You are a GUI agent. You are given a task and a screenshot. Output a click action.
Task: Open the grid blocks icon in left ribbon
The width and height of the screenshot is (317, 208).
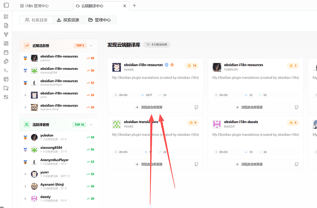coord(6,43)
